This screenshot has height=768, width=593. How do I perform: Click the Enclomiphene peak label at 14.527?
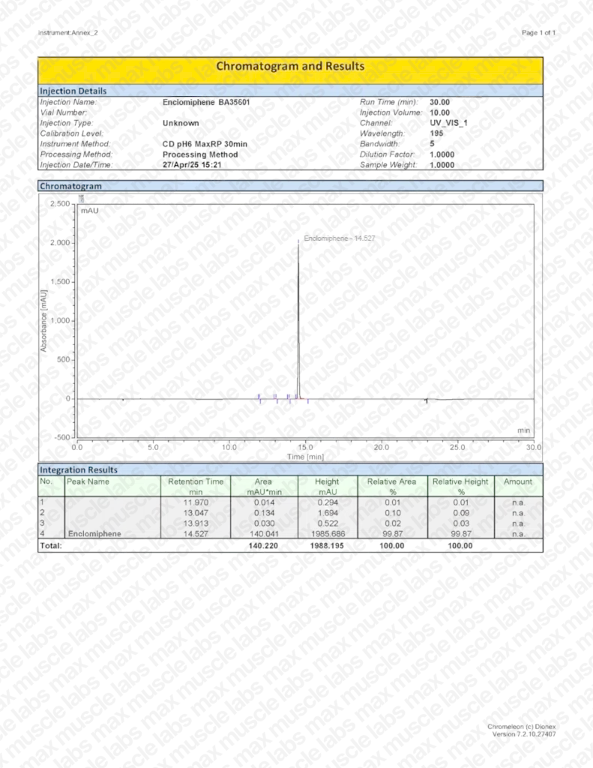click(339, 238)
